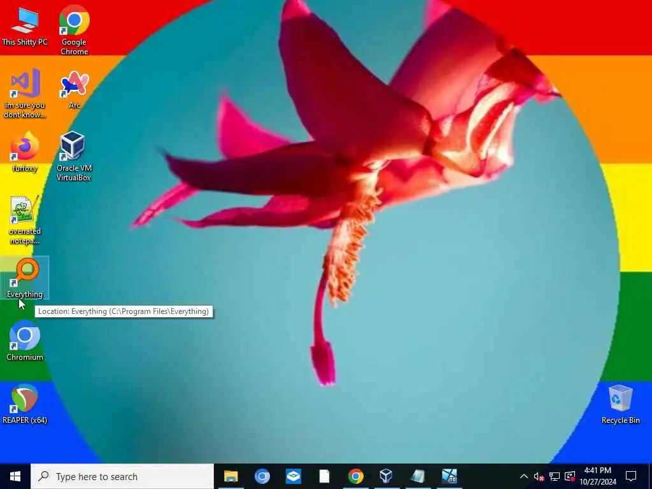Image resolution: width=652 pixels, height=489 pixels.
Task: Select the Recycle Bin desktop icon
Action: point(620,404)
